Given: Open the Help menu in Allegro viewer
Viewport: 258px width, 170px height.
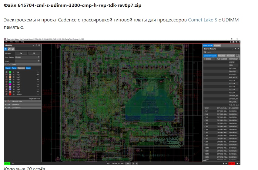Looking at the screenshot, I should coord(22,42).
